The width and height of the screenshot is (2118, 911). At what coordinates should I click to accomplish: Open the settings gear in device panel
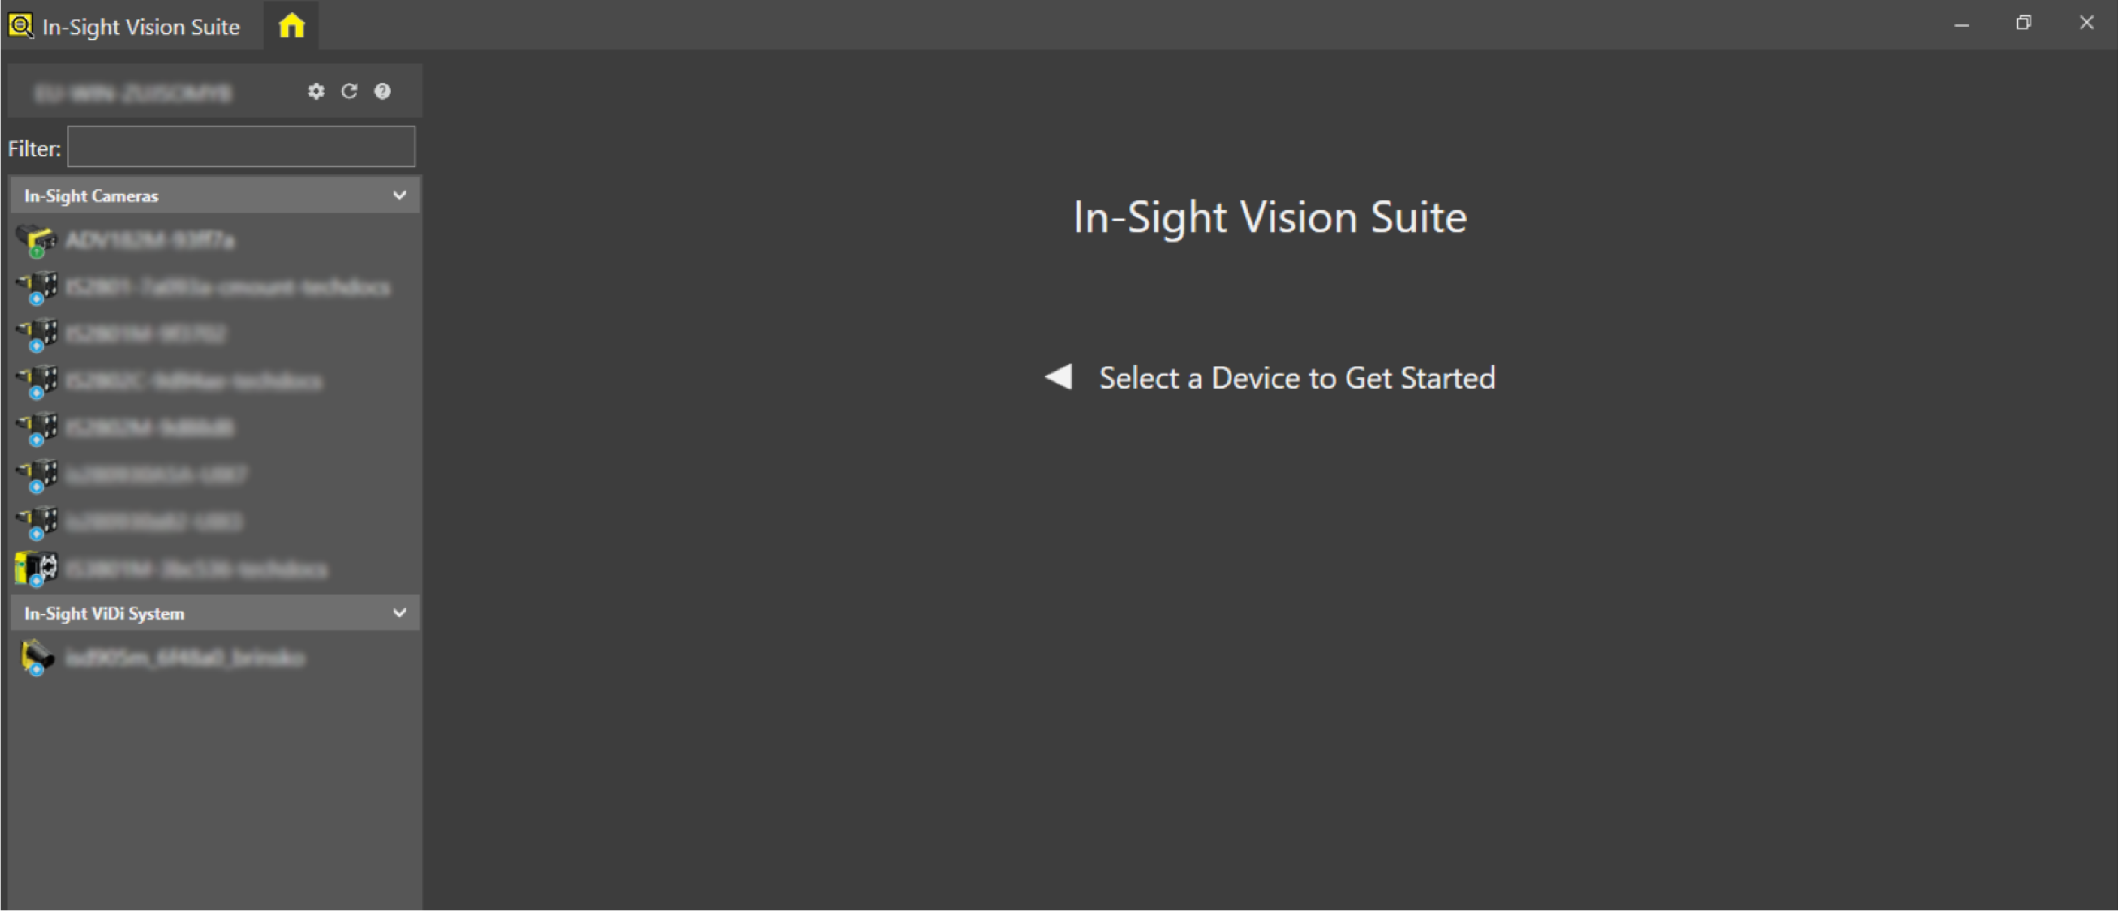click(316, 91)
